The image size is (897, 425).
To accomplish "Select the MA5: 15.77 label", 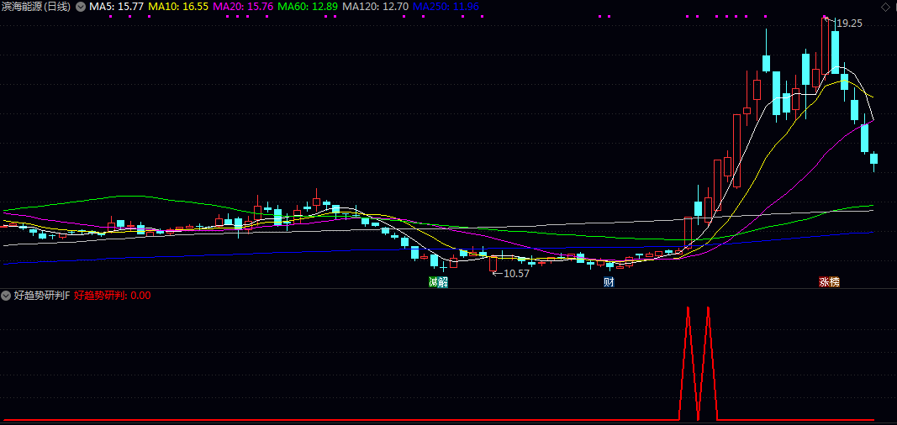I will [x=116, y=7].
